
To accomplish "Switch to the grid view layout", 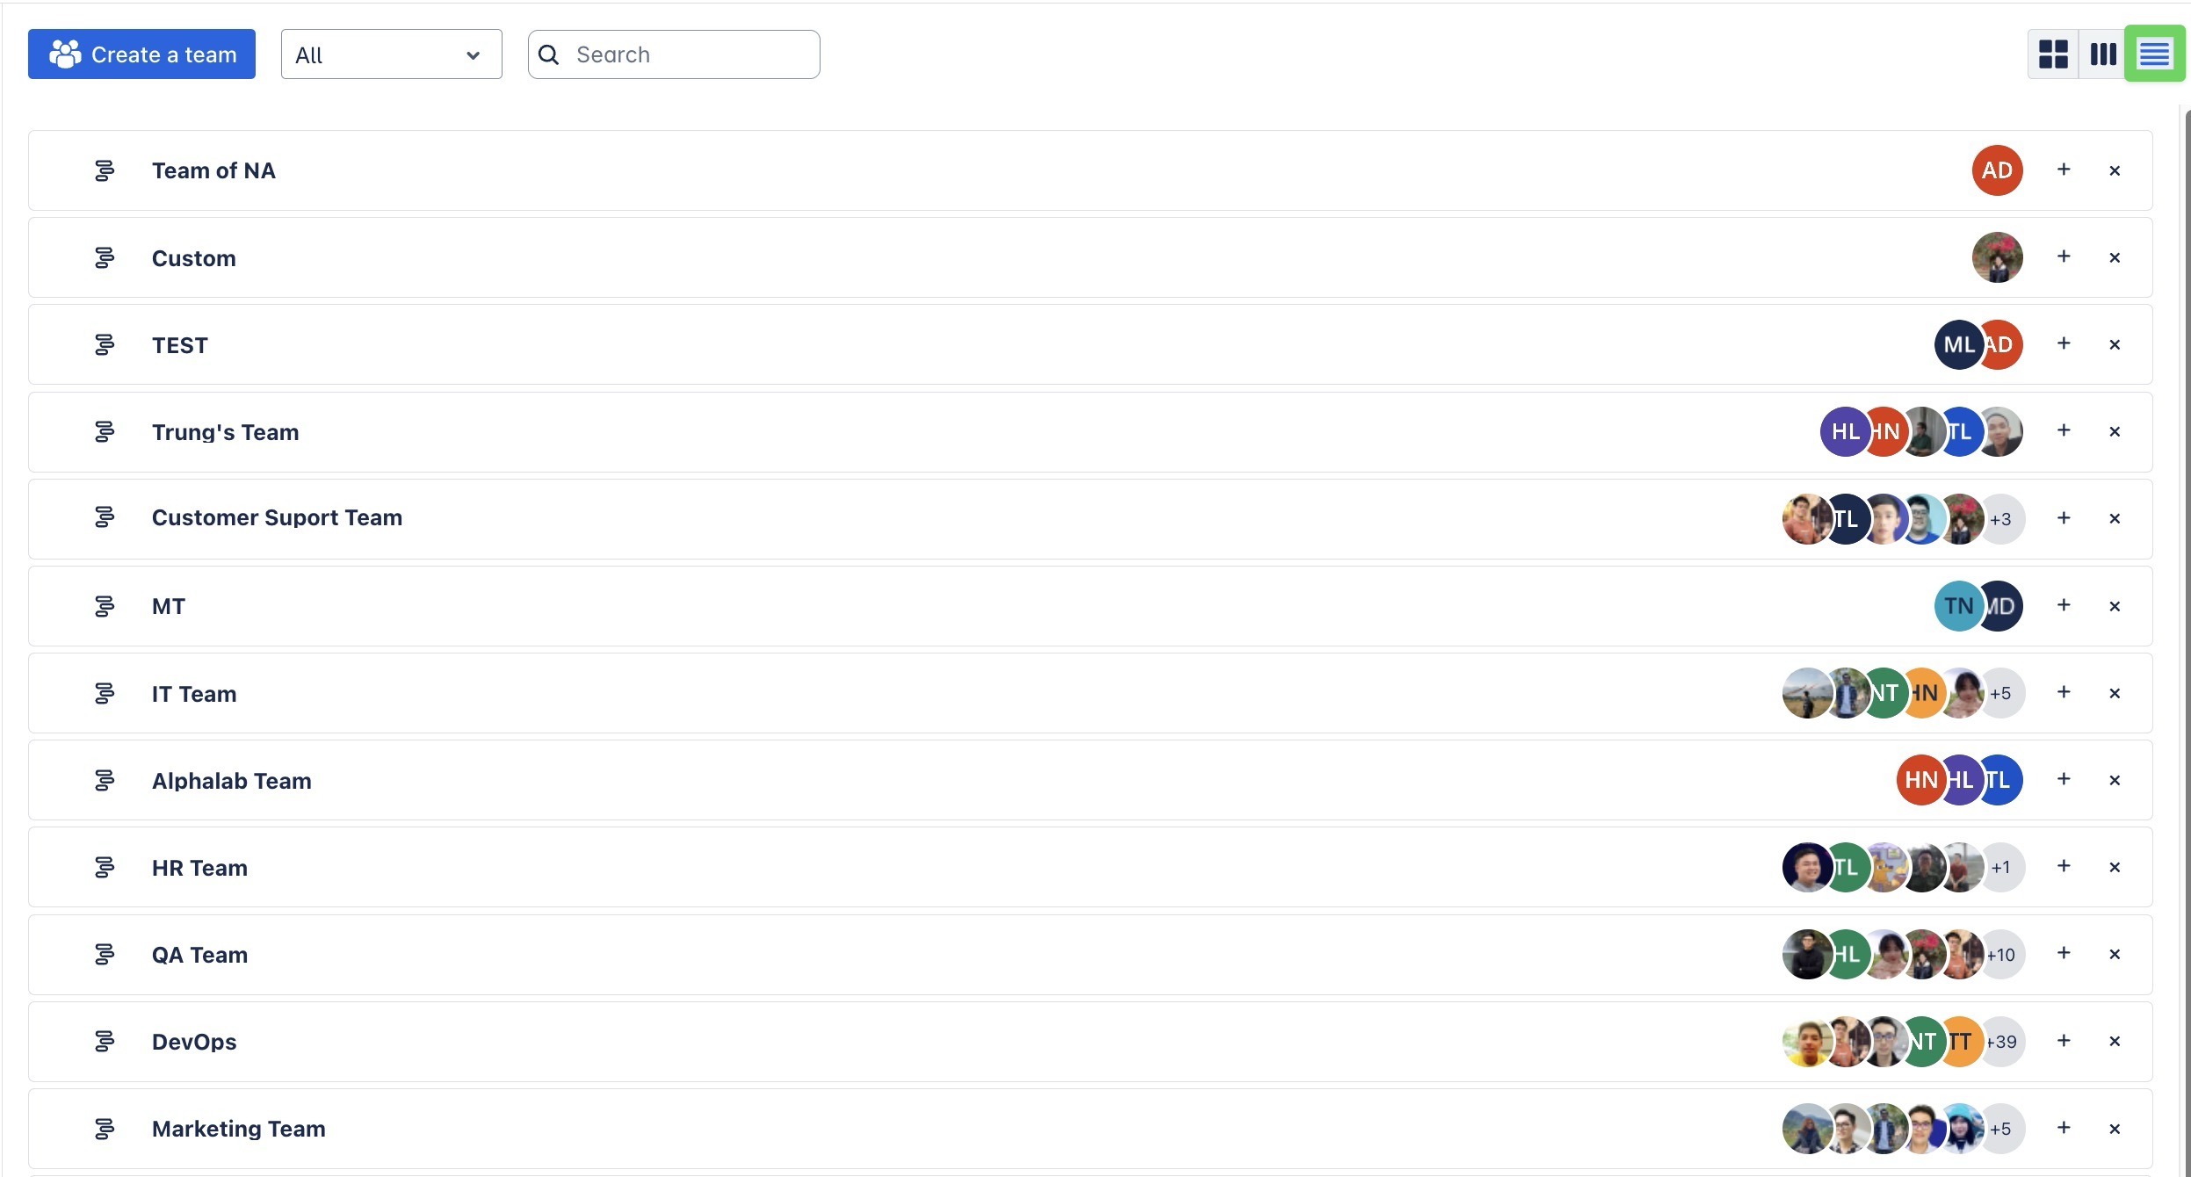I will (2054, 54).
